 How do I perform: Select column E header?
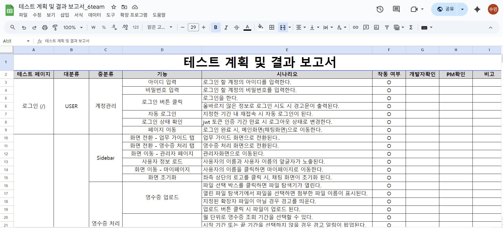287,50
